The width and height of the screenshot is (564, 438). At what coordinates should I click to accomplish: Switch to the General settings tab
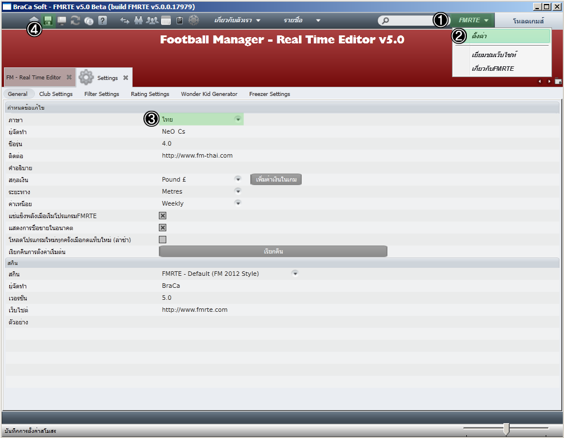(x=18, y=94)
